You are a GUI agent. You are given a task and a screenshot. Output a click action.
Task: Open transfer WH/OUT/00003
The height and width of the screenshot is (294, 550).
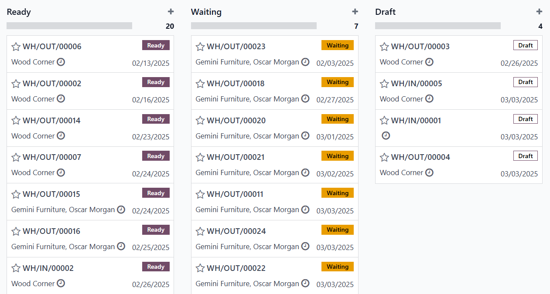(459, 54)
